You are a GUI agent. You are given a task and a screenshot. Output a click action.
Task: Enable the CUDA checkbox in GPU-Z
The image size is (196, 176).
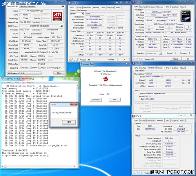point(31,68)
